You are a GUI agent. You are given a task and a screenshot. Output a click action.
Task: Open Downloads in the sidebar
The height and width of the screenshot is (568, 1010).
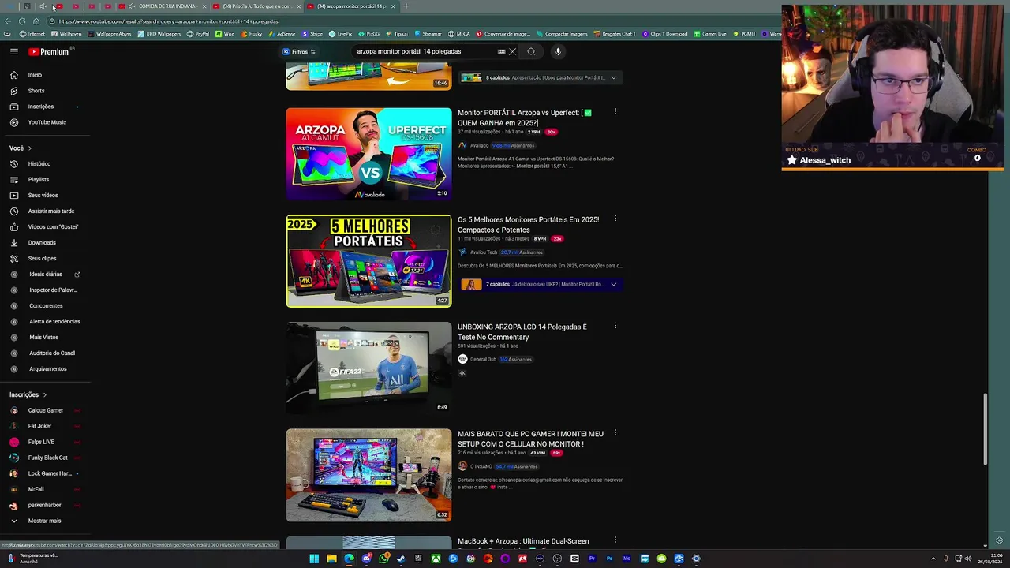point(42,242)
